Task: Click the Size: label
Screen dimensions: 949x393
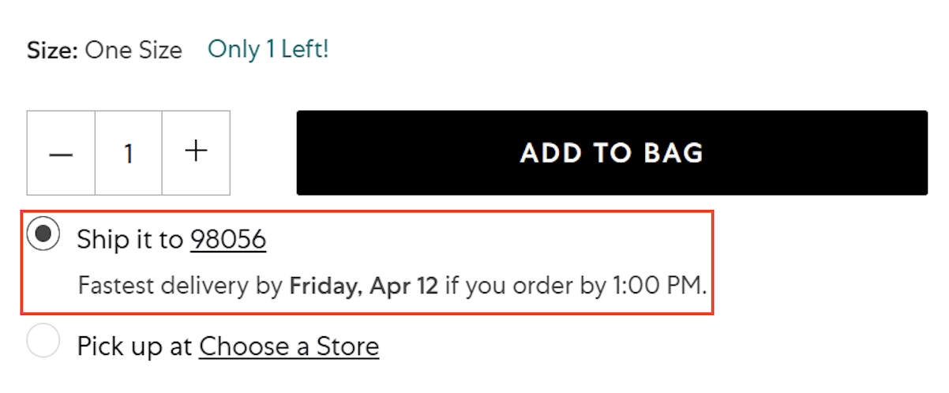Action: point(52,51)
